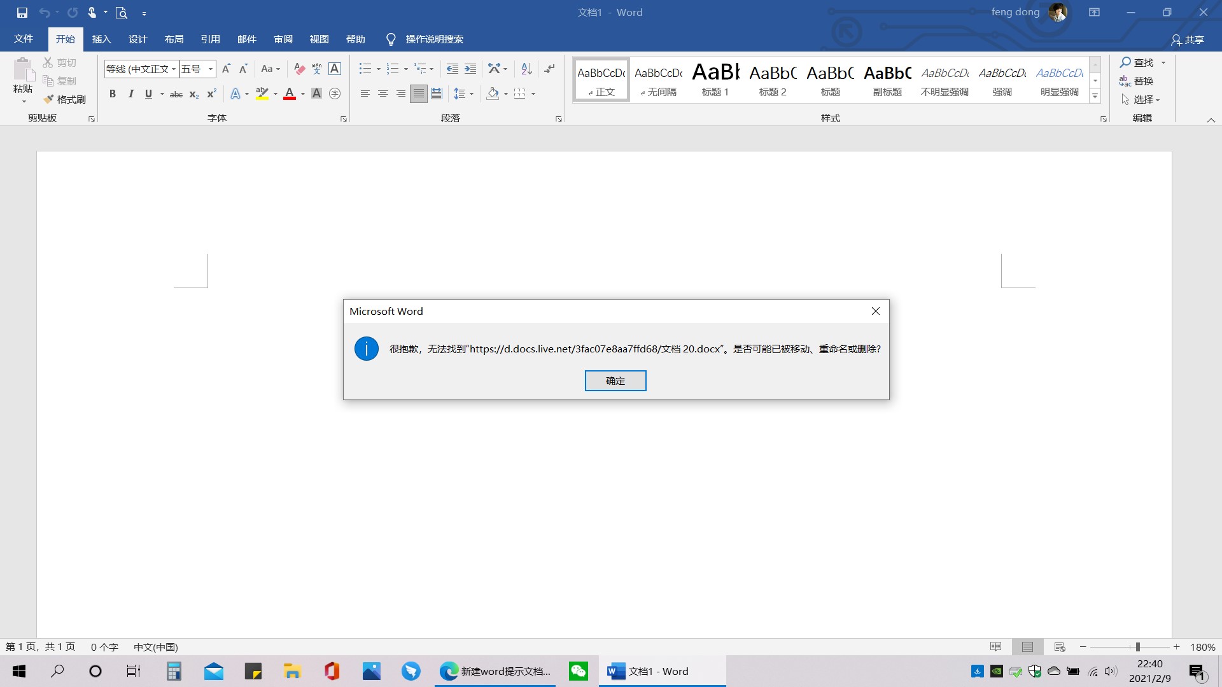This screenshot has width=1222, height=687.
Task: Open the bullets list dropdown arrow
Action: [x=379, y=69]
